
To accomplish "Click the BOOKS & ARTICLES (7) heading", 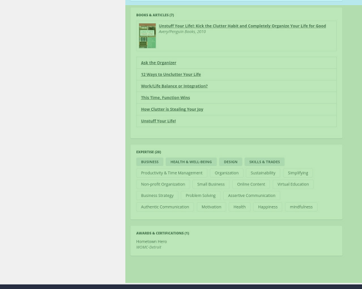I will (x=155, y=15).
